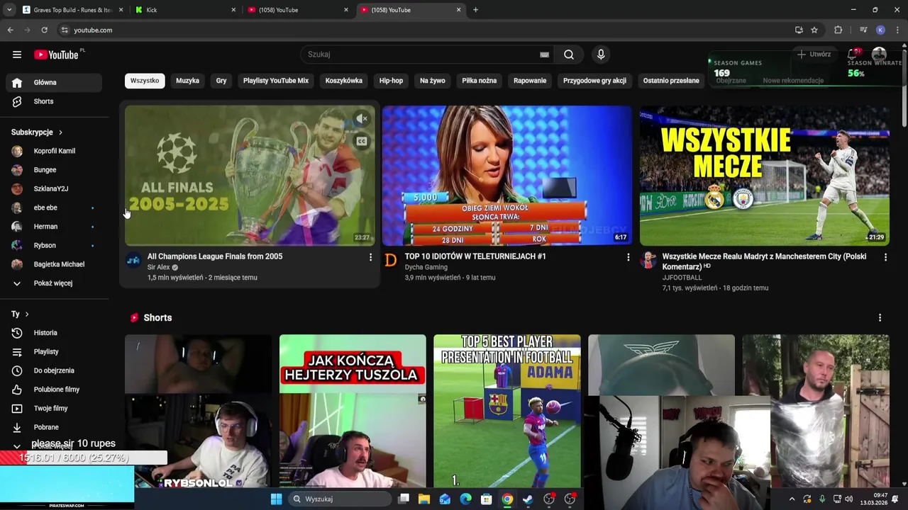Open Twoje filmy in sidebar

tap(54, 408)
